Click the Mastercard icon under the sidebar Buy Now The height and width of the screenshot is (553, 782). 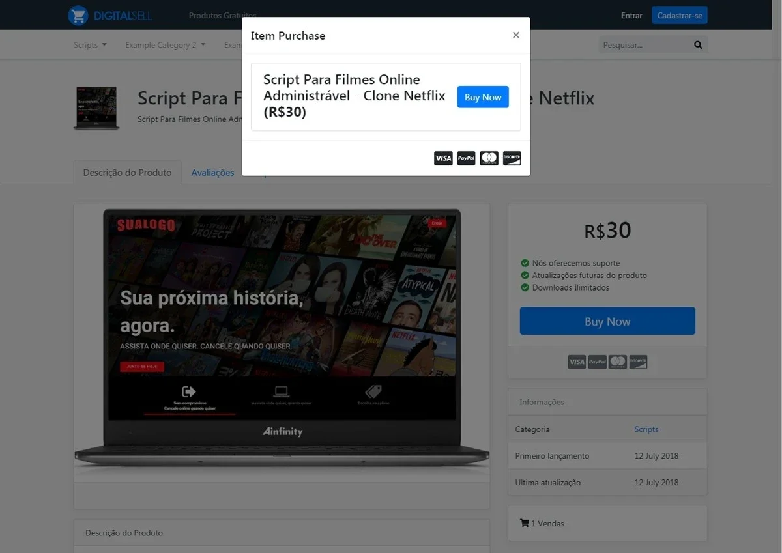click(618, 362)
